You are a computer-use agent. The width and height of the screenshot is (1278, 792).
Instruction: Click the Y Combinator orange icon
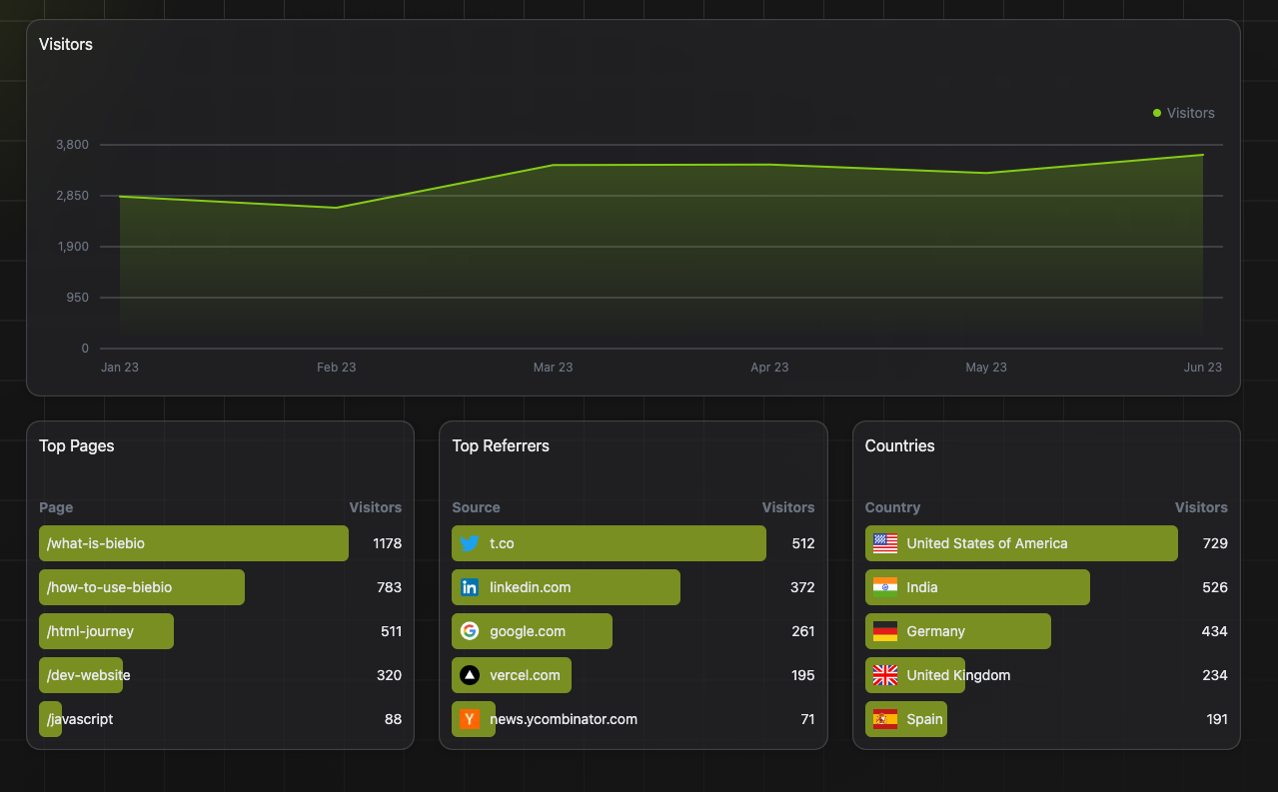[x=470, y=719]
